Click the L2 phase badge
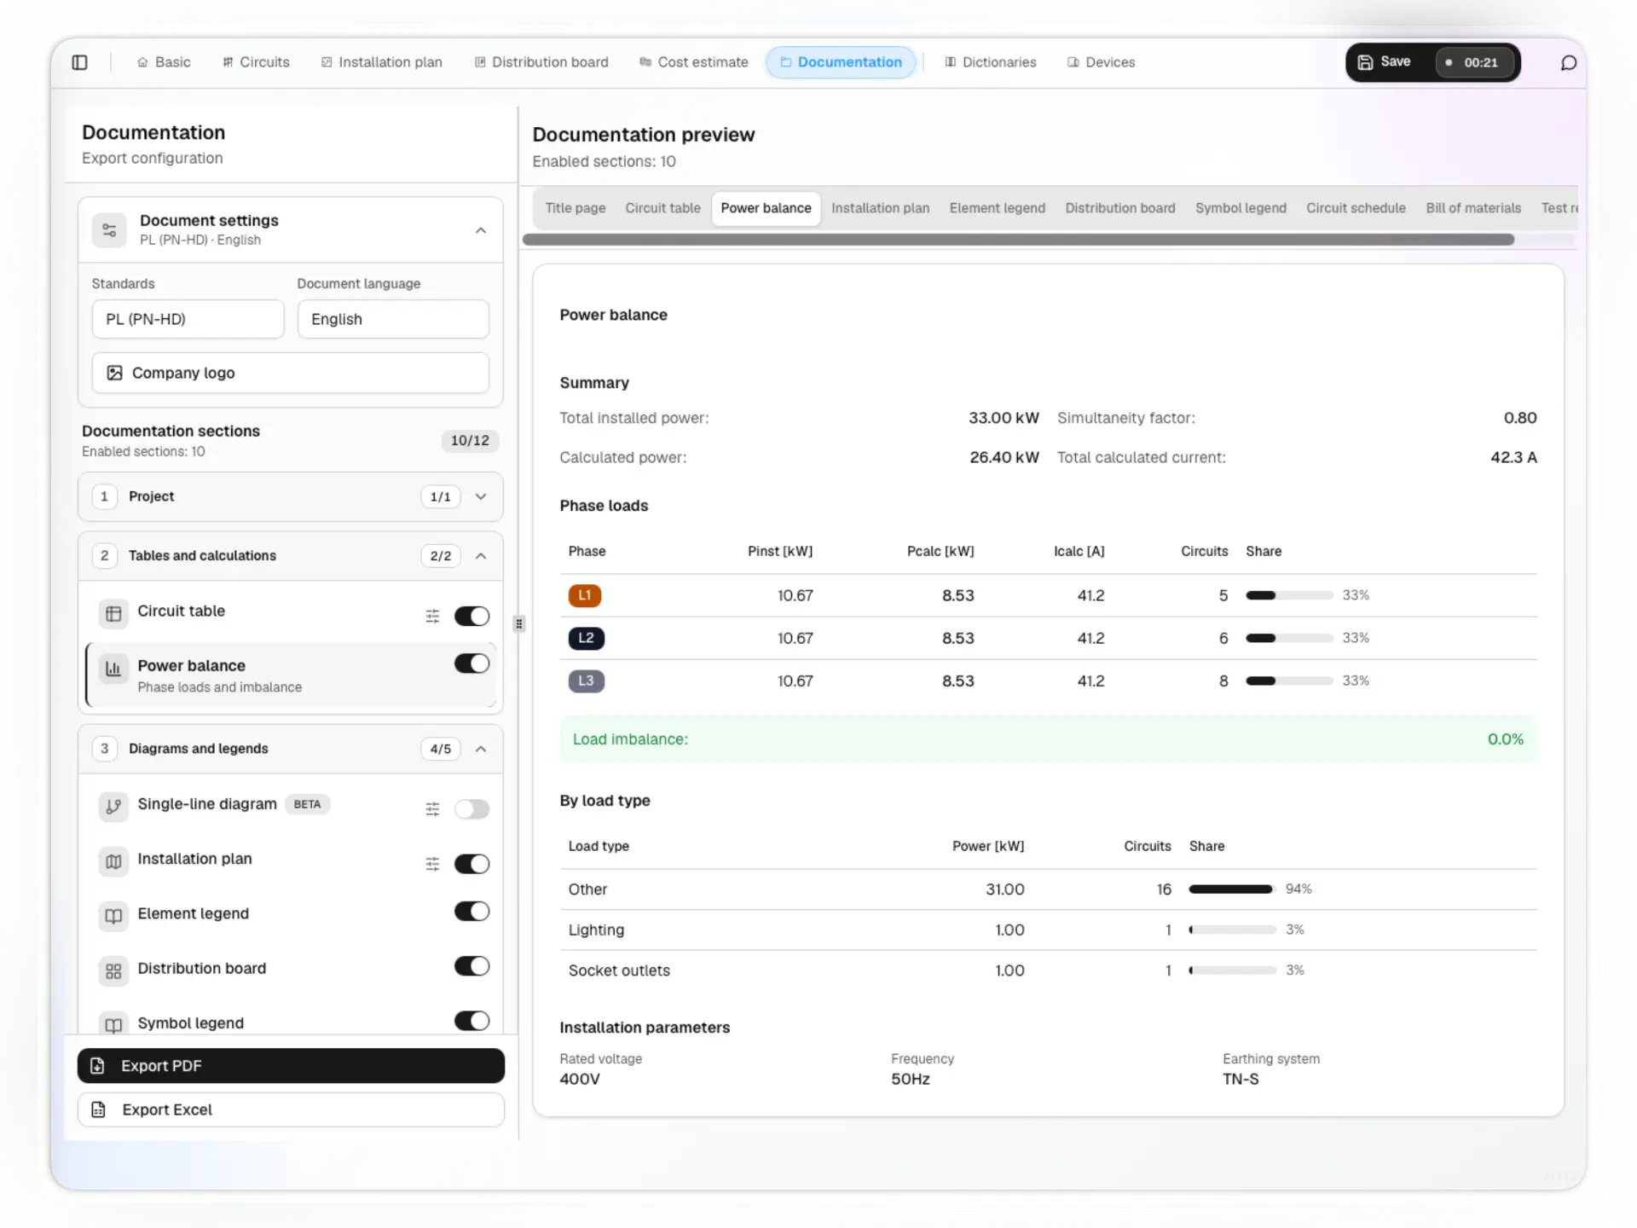 (586, 638)
